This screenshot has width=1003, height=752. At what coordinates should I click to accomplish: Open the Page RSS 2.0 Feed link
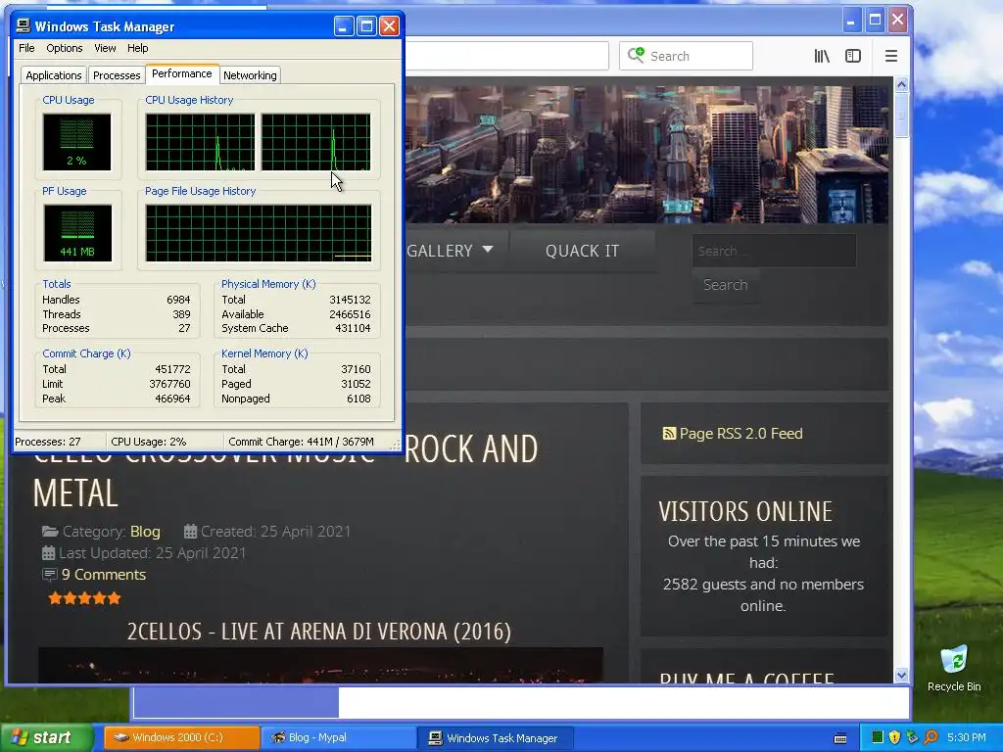740,434
